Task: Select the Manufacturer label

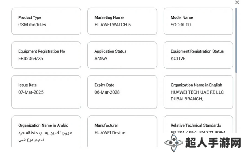Action: [106, 125]
